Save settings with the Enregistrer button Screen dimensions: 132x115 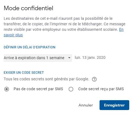pyautogui.click(x=114, y=105)
